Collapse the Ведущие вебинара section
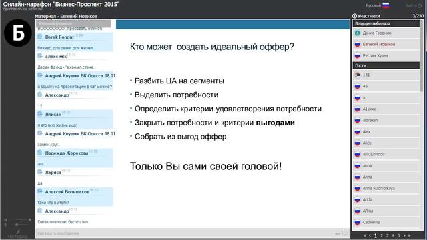427x240 pixels. pos(386,24)
